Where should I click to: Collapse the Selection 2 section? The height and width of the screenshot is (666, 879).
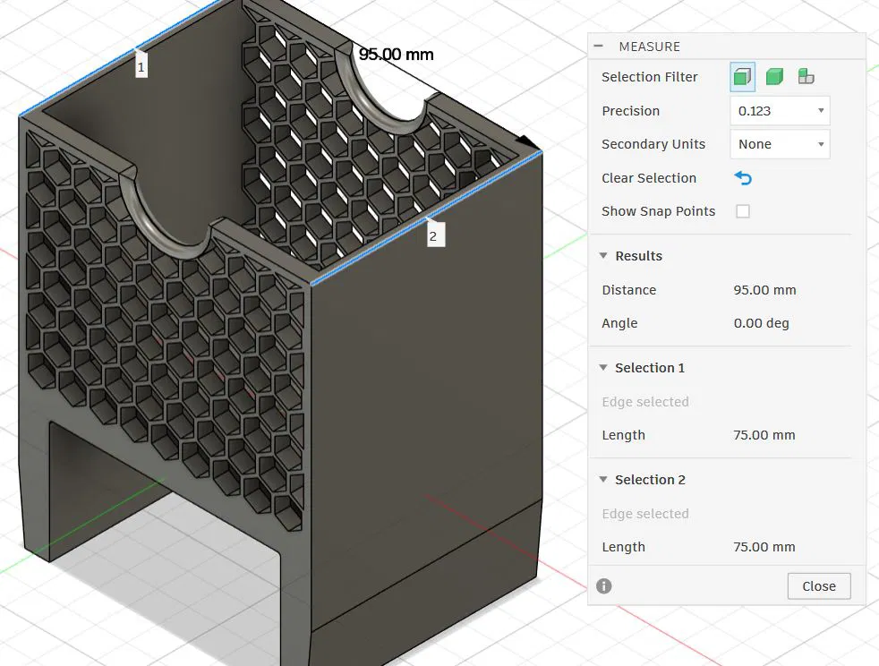pos(603,480)
